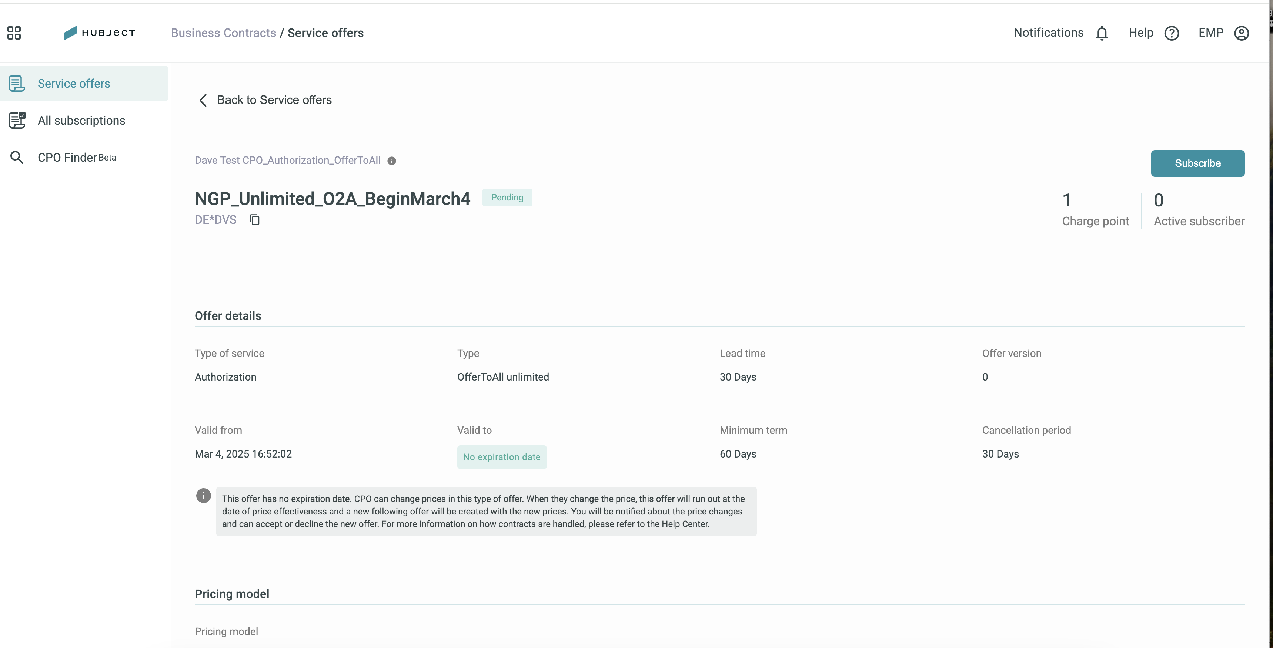Click Cancellation period 30 Days value
The height and width of the screenshot is (648, 1273).
point(1000,454)
